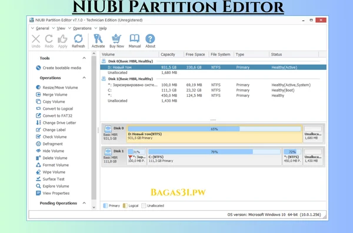
Task: Click the 450,0 MB partition block 72%
Action: click(x=292, y=157)
